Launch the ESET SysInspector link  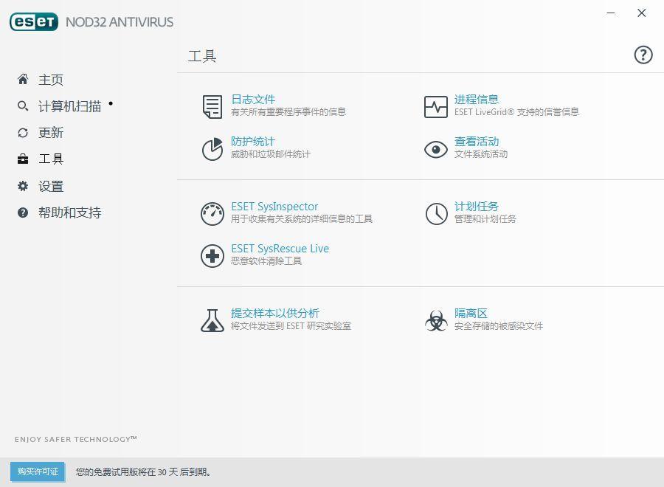tap(274, 206)
